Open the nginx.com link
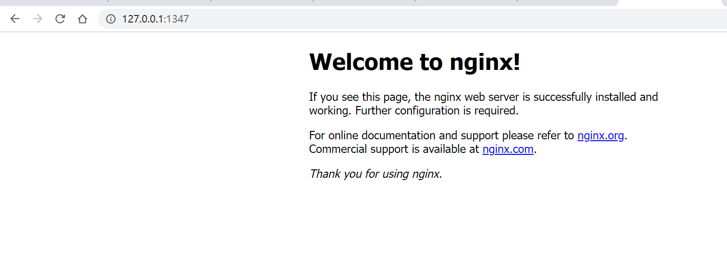 [508, 149]
